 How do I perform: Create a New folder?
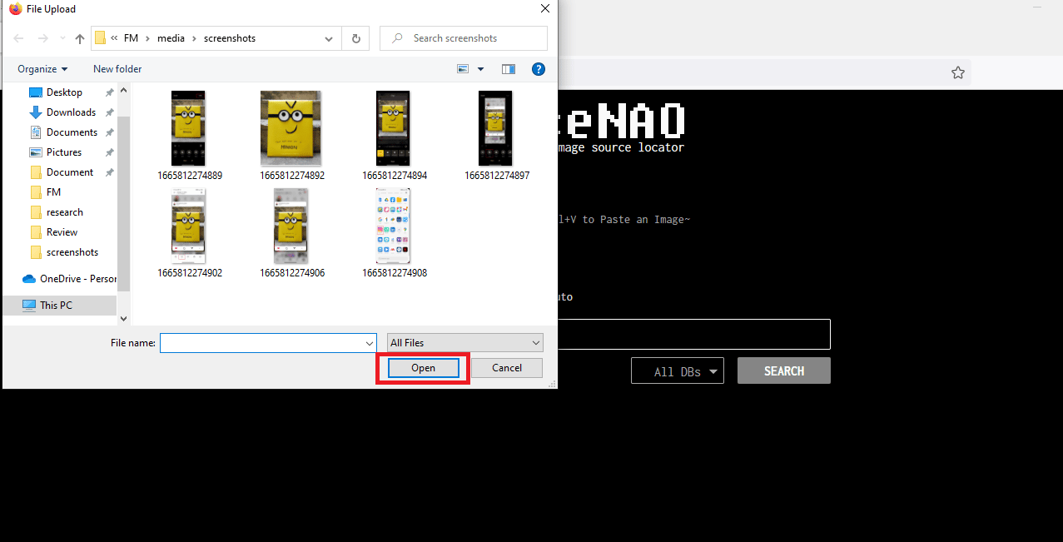(x=117, y=69)
